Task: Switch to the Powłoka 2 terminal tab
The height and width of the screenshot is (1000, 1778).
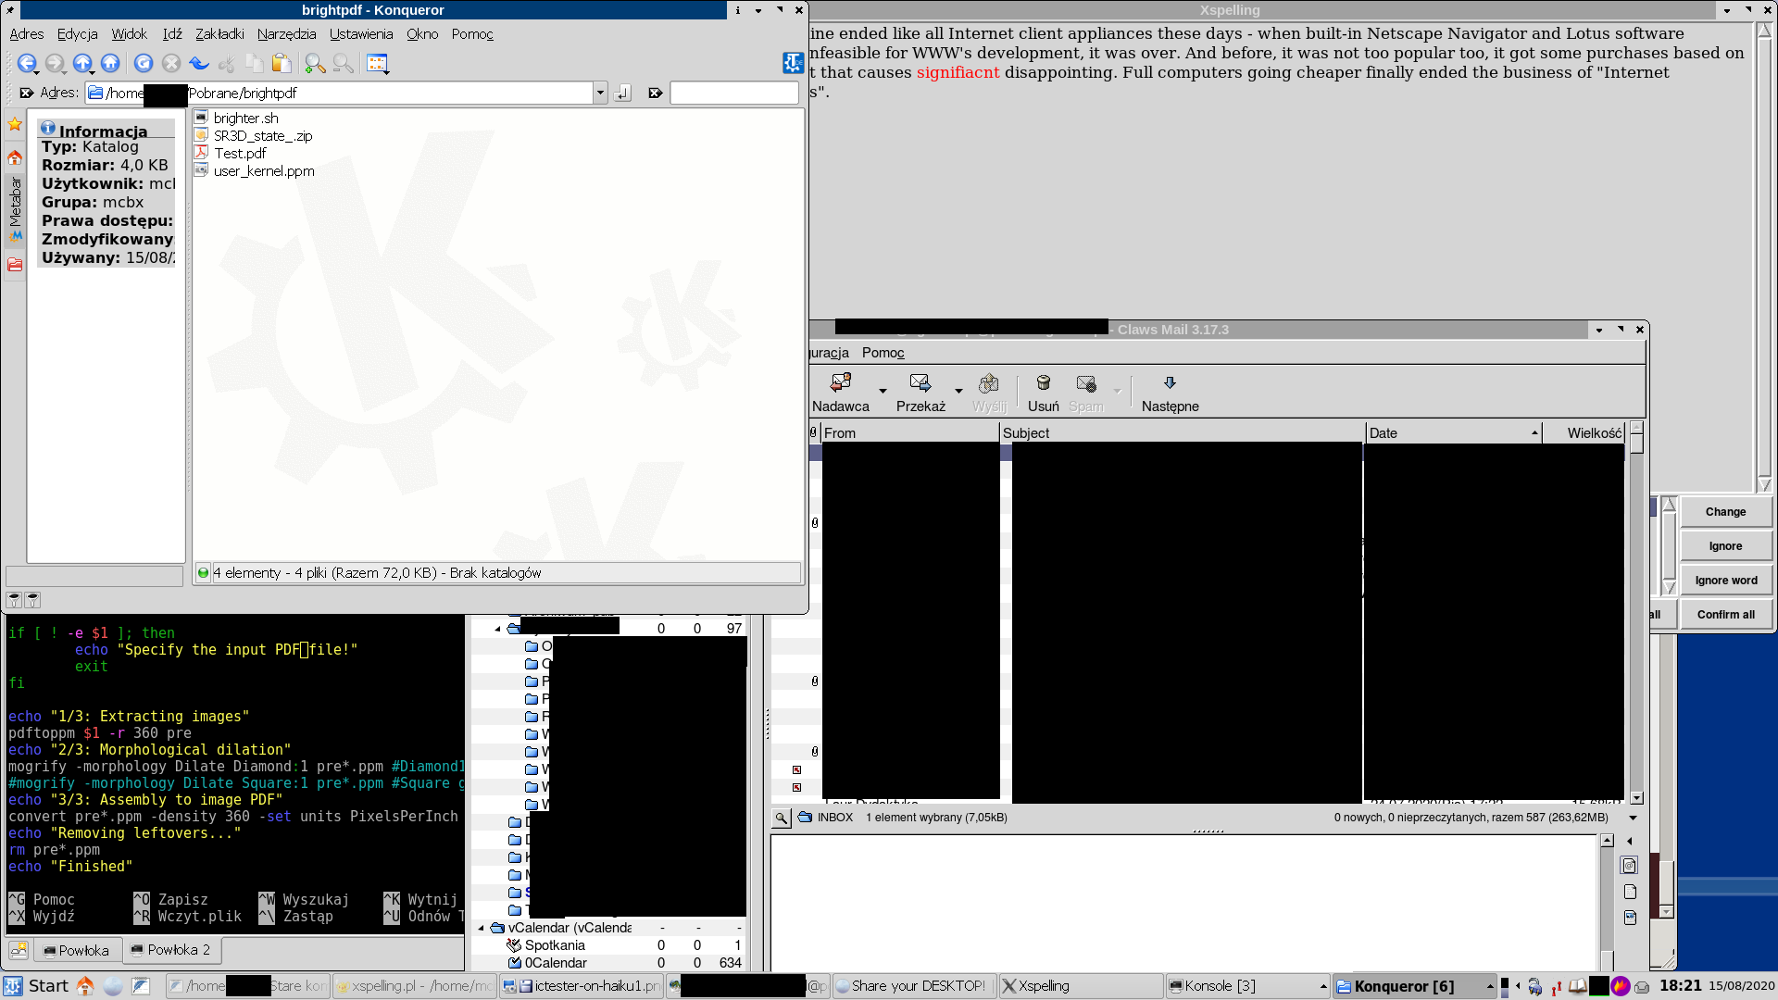Action: click(x=171, y=950)
